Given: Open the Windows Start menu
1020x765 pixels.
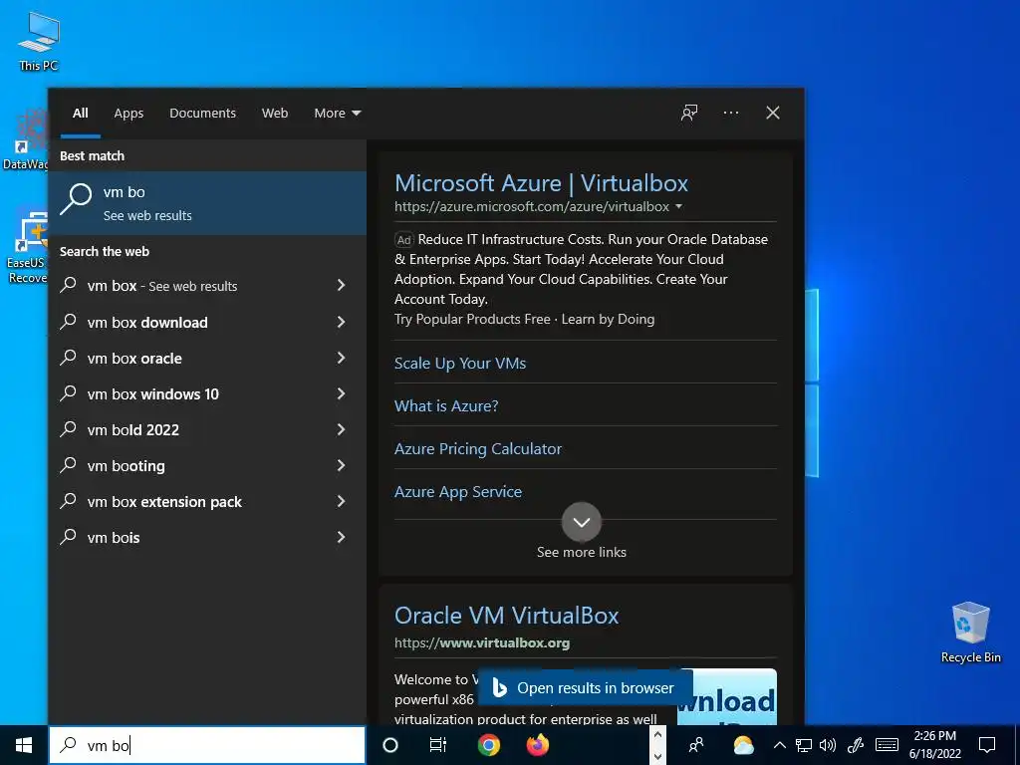Looking at the screenshot, I should pyautogui.click(x=24, y=745).
